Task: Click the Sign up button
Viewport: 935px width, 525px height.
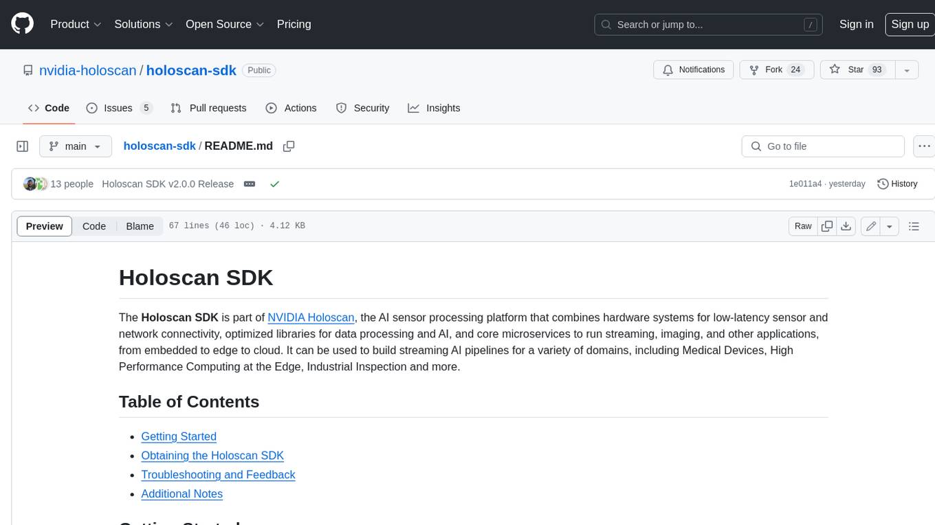Action: [910, 24]
